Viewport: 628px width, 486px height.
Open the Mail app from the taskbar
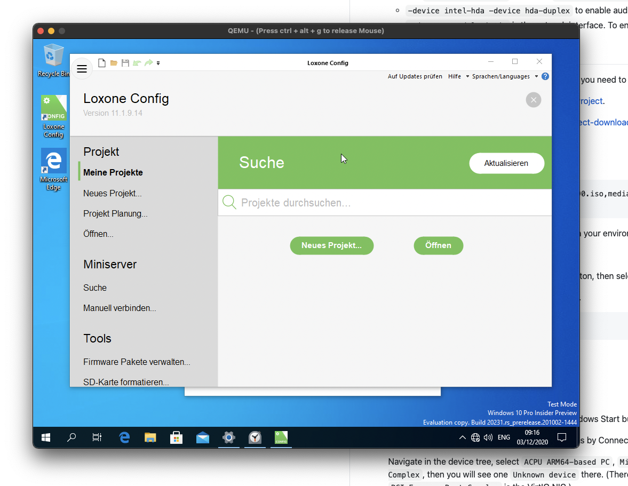(x=203, y=437)
